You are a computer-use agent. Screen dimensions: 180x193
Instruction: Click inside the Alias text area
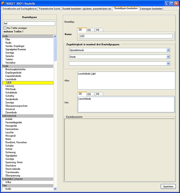126,80
